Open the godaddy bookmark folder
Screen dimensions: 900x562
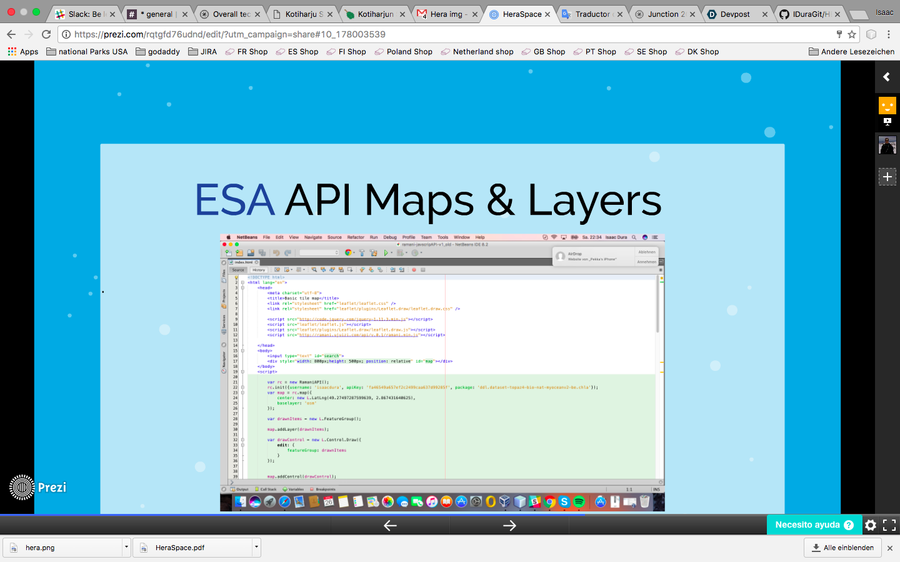pyautogui.click(x=157, y=52)
